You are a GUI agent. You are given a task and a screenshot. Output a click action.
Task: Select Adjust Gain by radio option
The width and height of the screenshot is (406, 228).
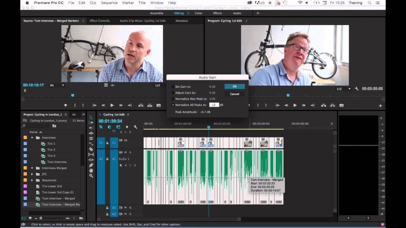173,93
